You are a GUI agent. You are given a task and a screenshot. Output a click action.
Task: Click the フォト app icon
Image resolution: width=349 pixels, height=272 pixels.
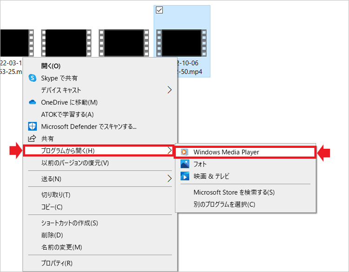(x=185, y=164)
